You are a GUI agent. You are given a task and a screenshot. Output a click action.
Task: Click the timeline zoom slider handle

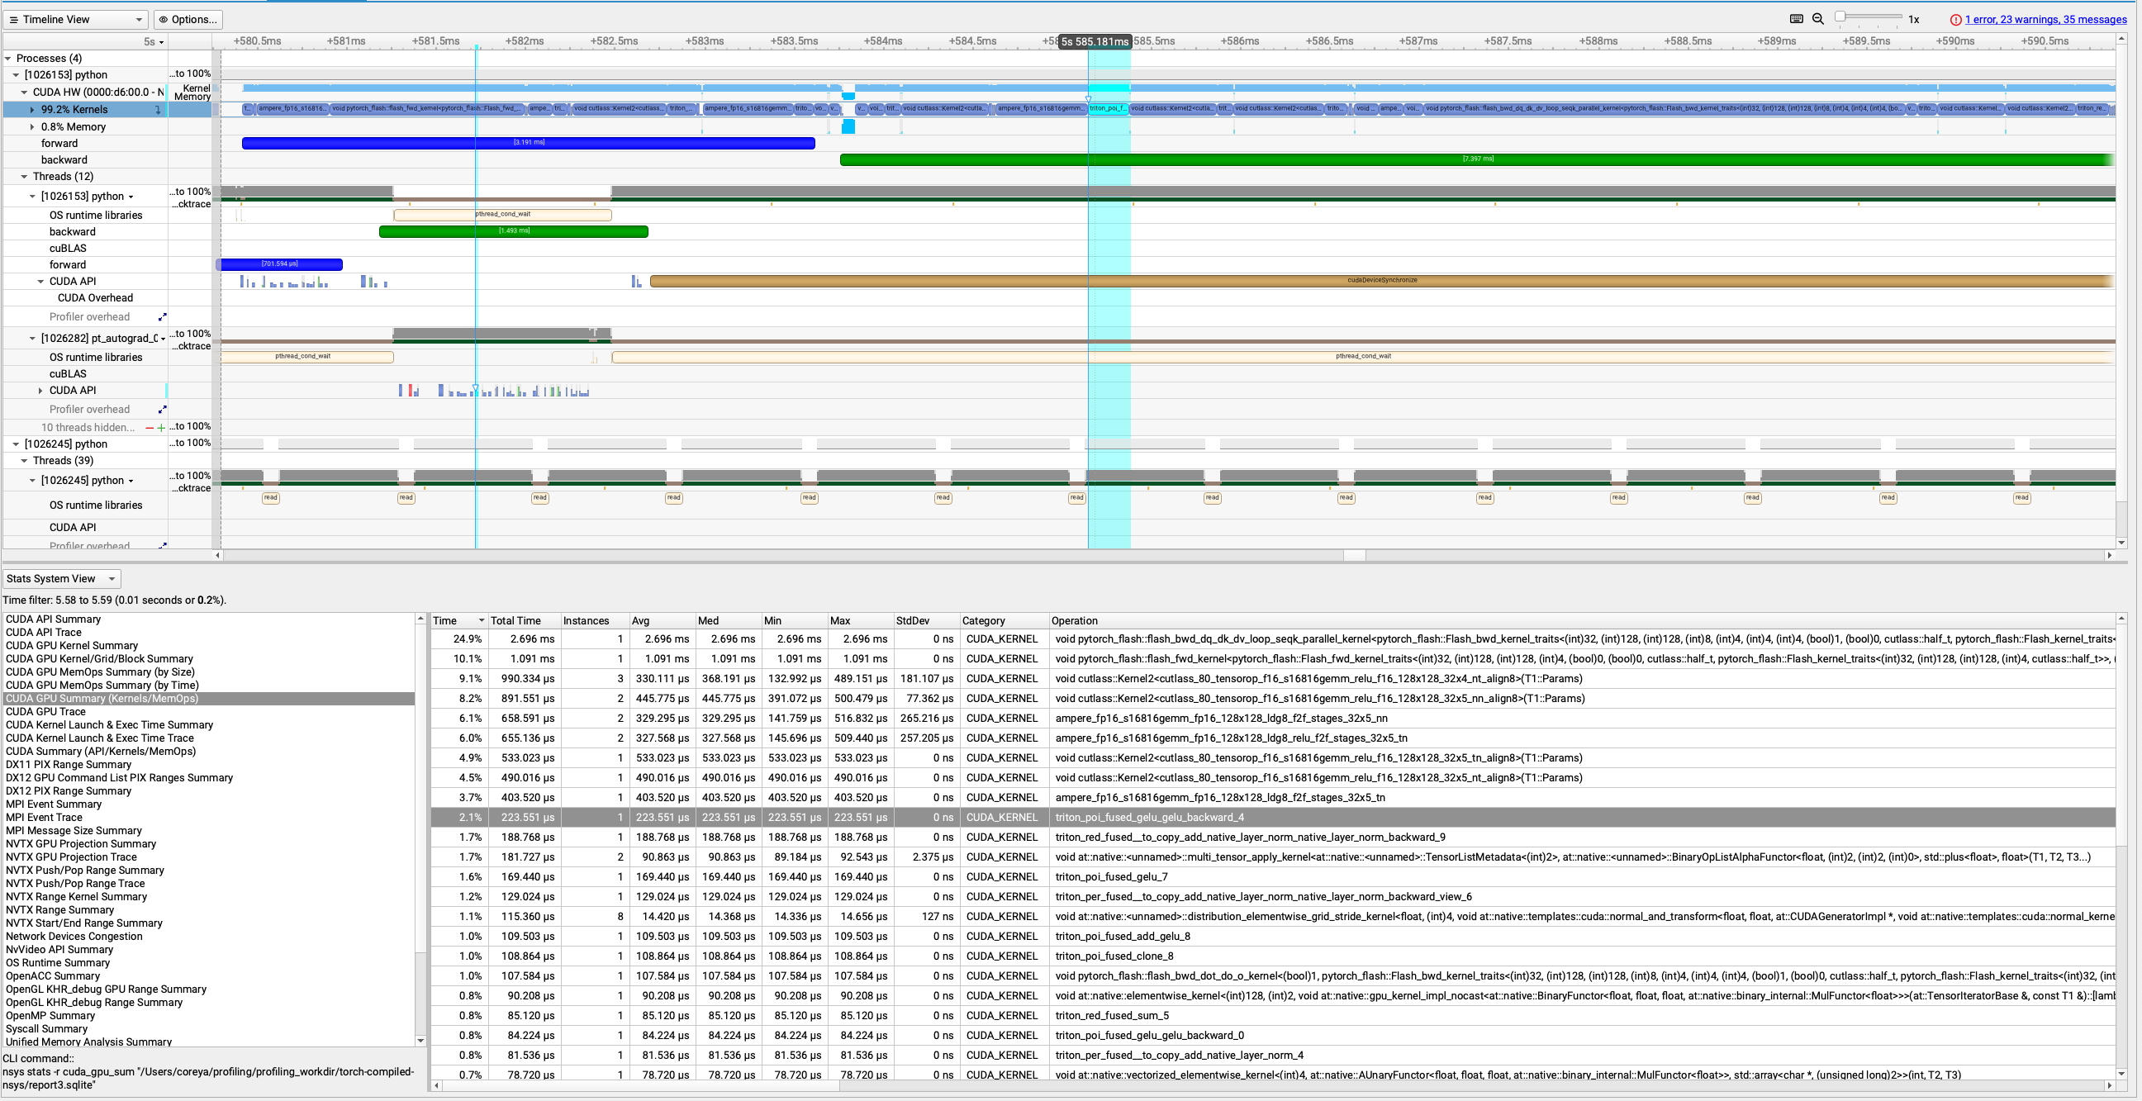pyautogui.click(x=1841, y=17)
